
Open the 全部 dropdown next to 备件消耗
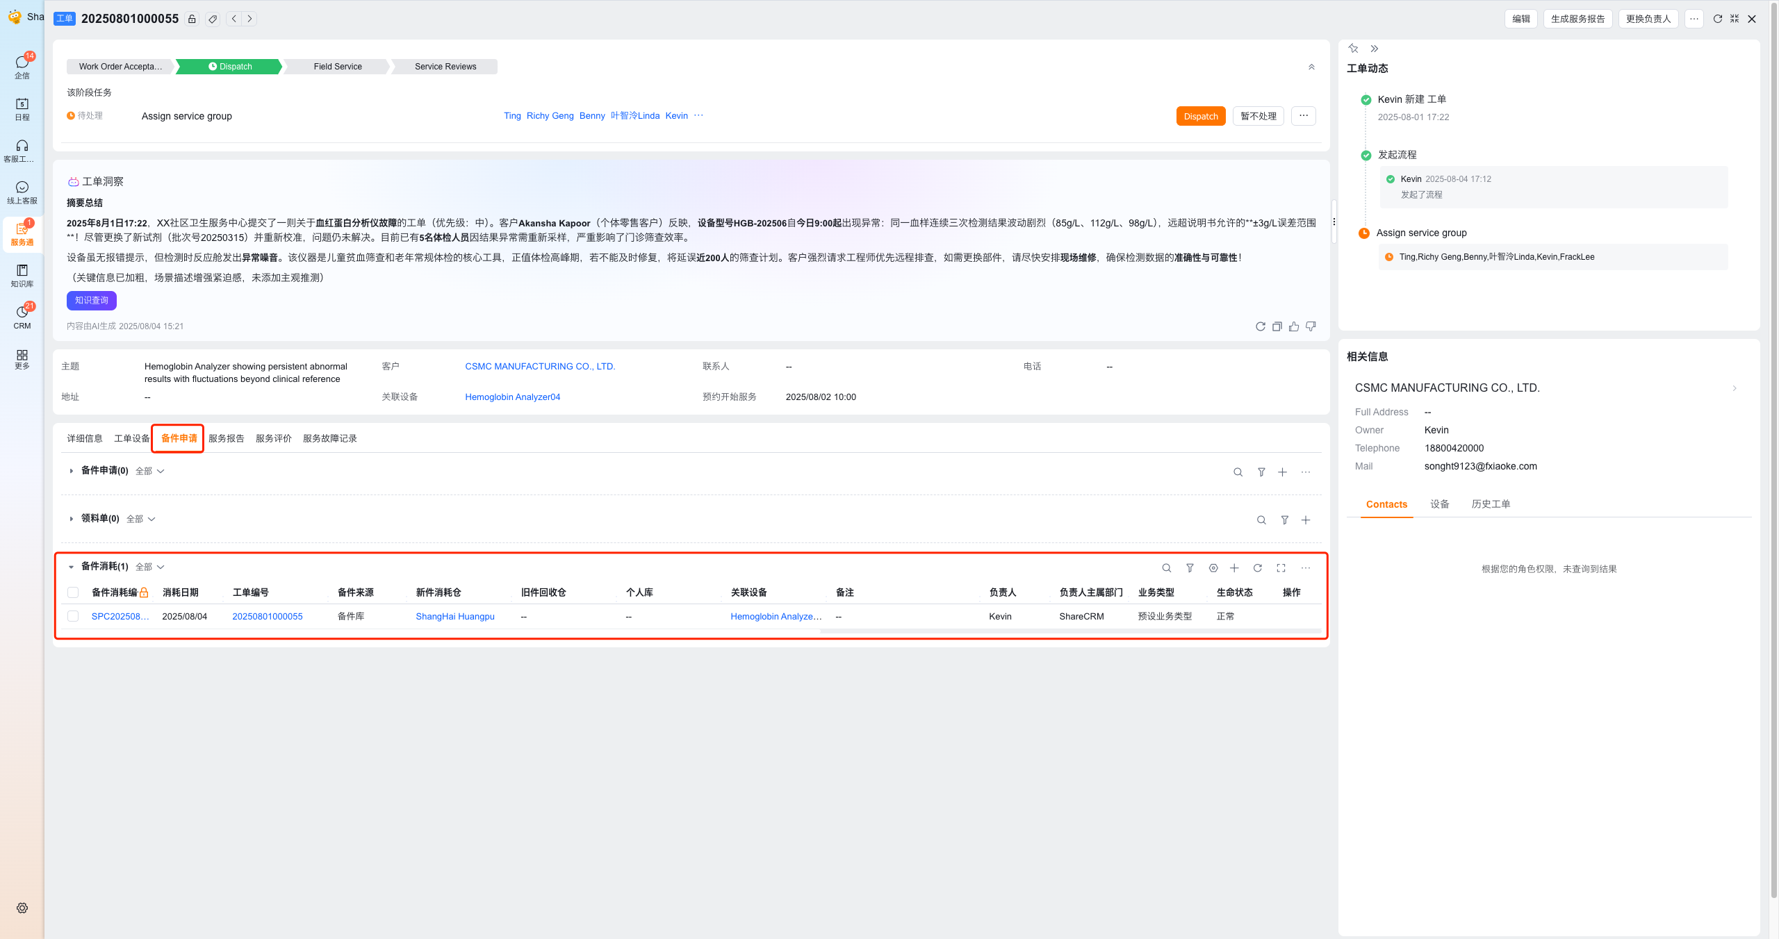click(149, 567)
